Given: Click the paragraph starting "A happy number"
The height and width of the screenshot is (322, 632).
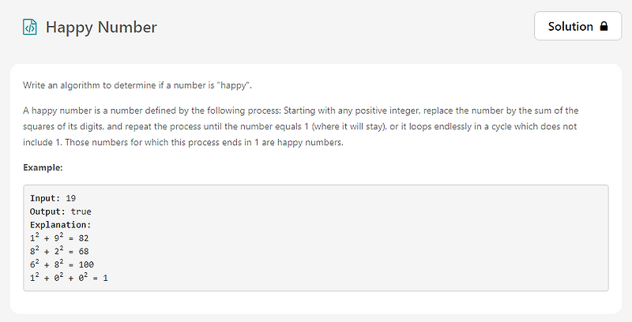Looking at the screenshot, I should [301, 126].
